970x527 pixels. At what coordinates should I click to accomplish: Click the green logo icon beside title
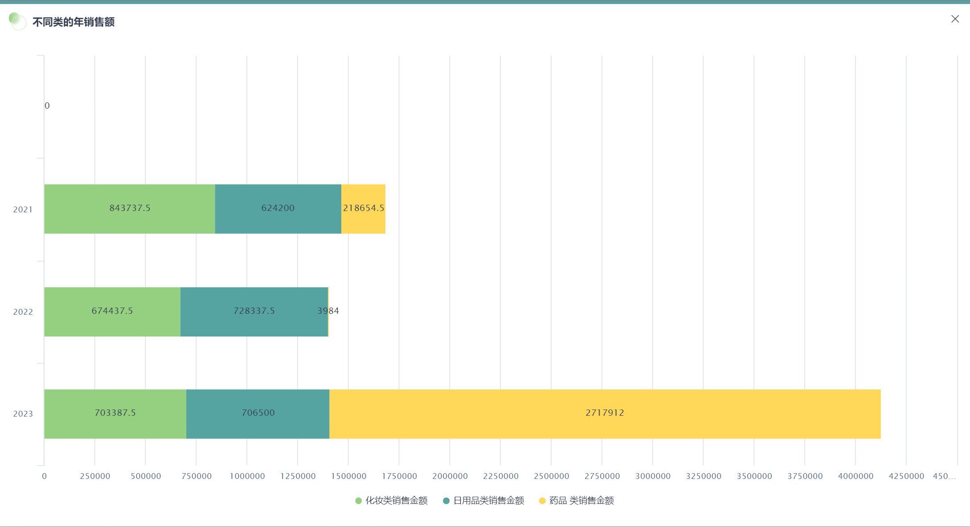17,21
